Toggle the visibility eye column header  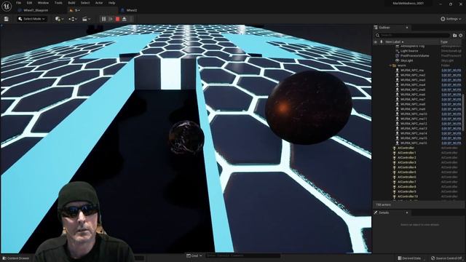click(x=376, y=42)
